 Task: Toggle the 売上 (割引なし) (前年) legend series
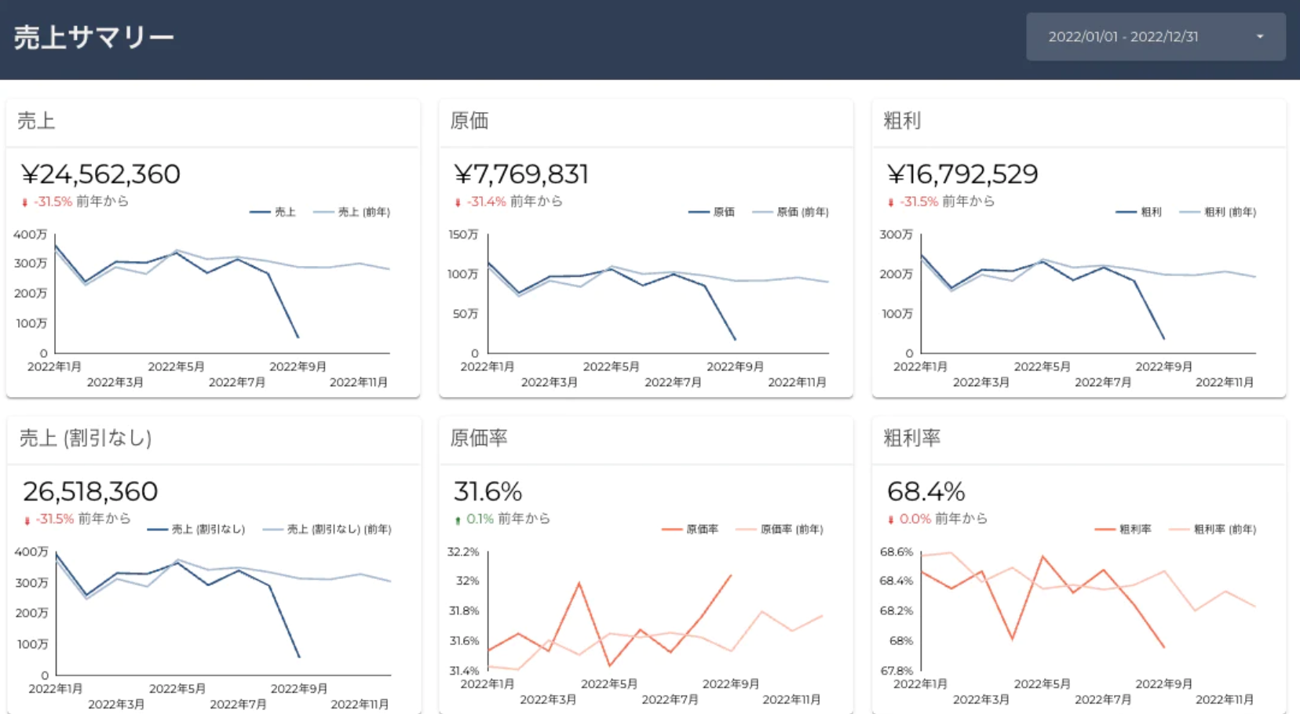(327, 530)
